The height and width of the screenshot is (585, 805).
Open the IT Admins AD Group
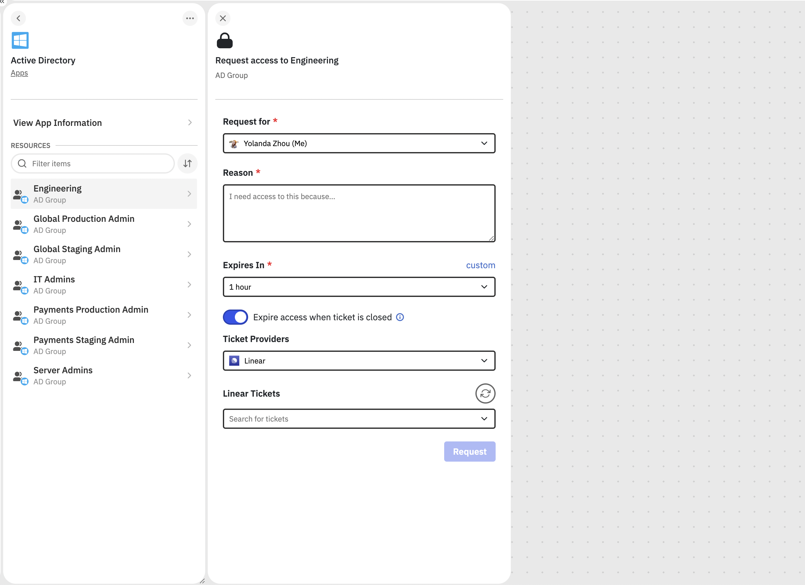(x=103, y=285)
